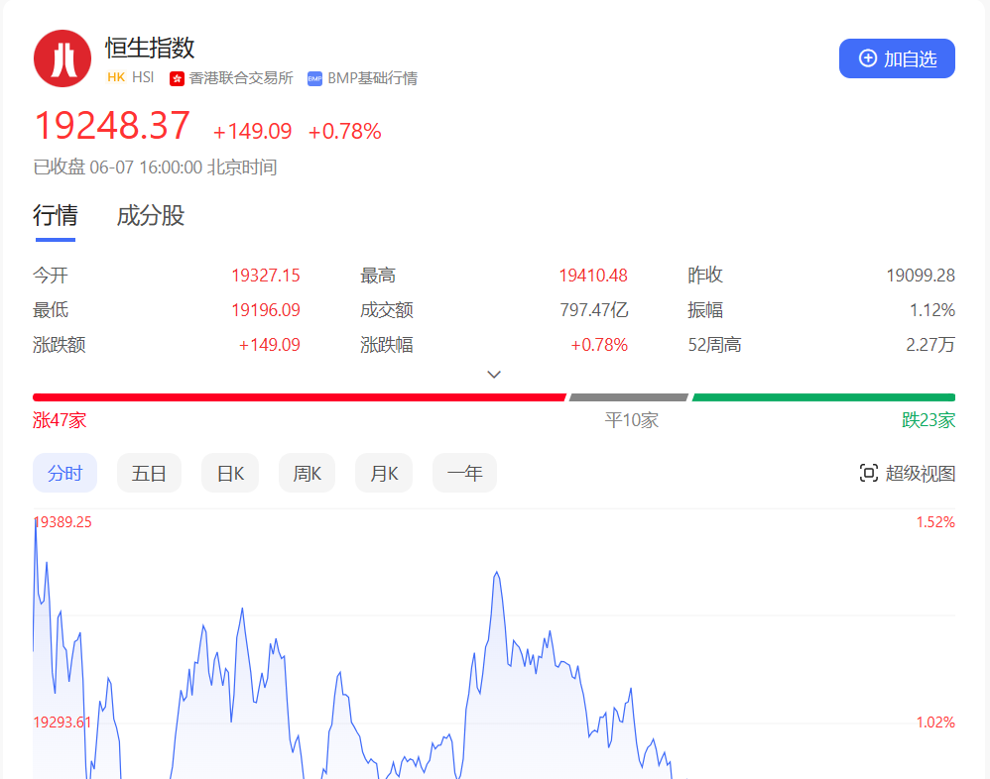
Task: Select the 月K chart view
Action: [384, 473]
